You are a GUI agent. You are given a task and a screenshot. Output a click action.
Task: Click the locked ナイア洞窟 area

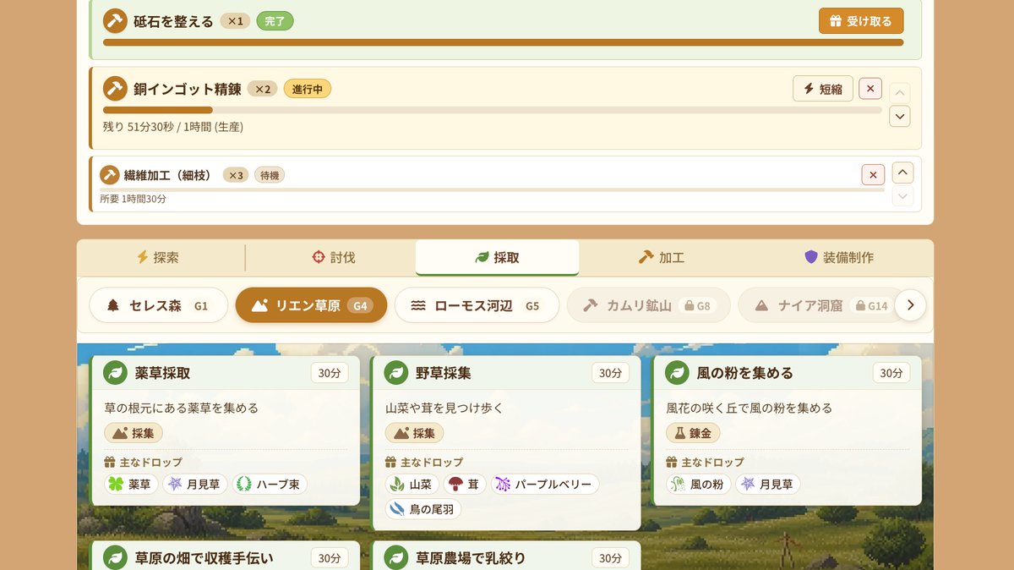click(819, 305)
